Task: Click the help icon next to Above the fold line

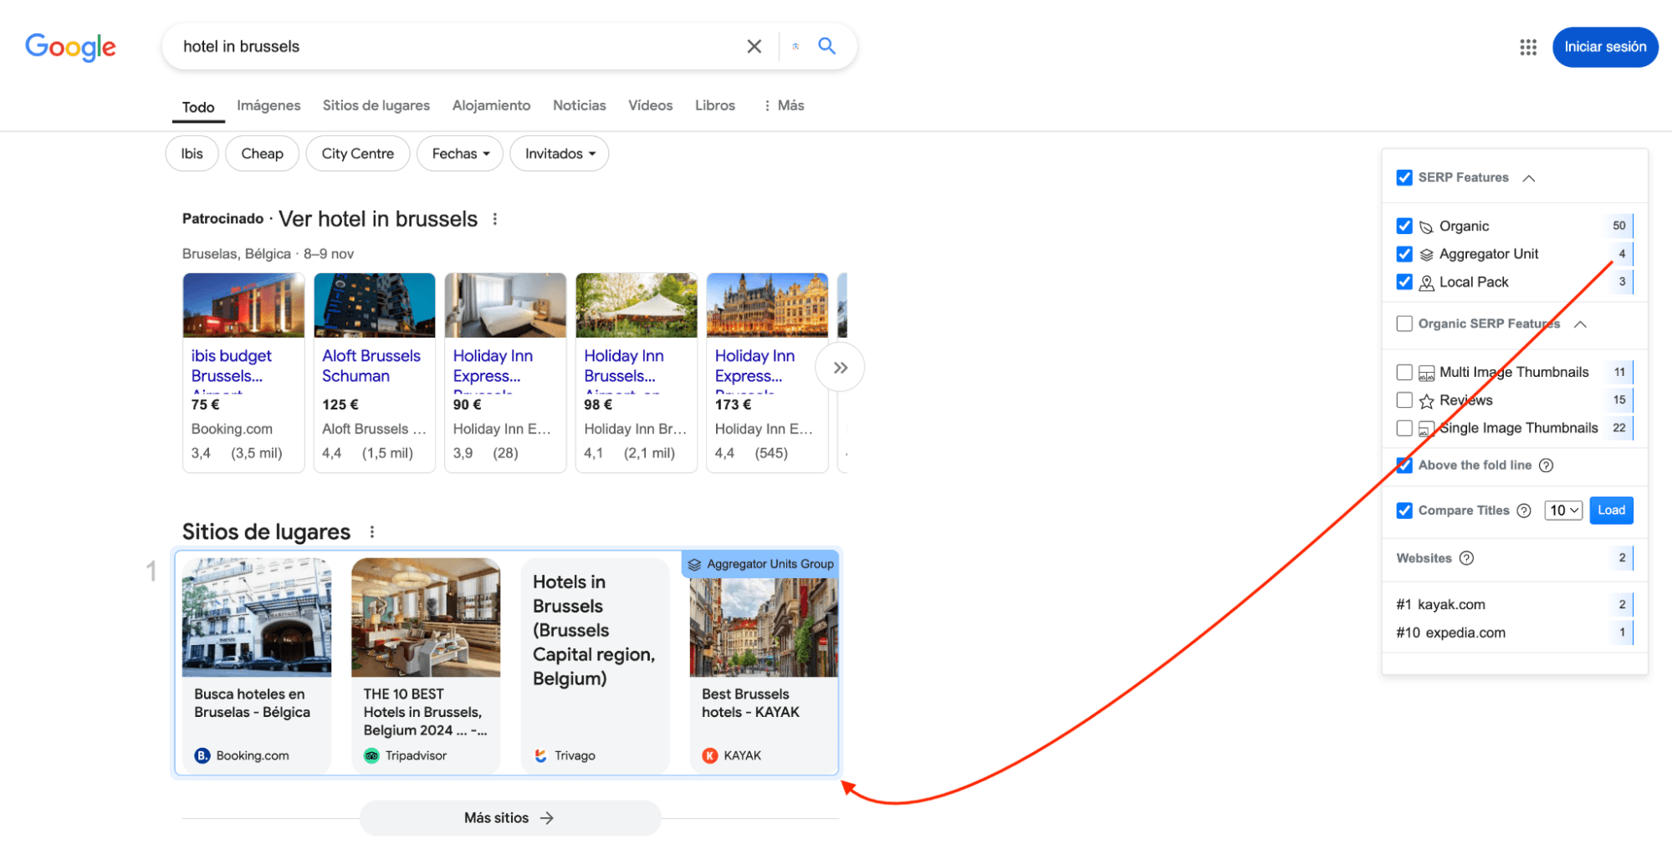Action: [x=1546, y=465]
